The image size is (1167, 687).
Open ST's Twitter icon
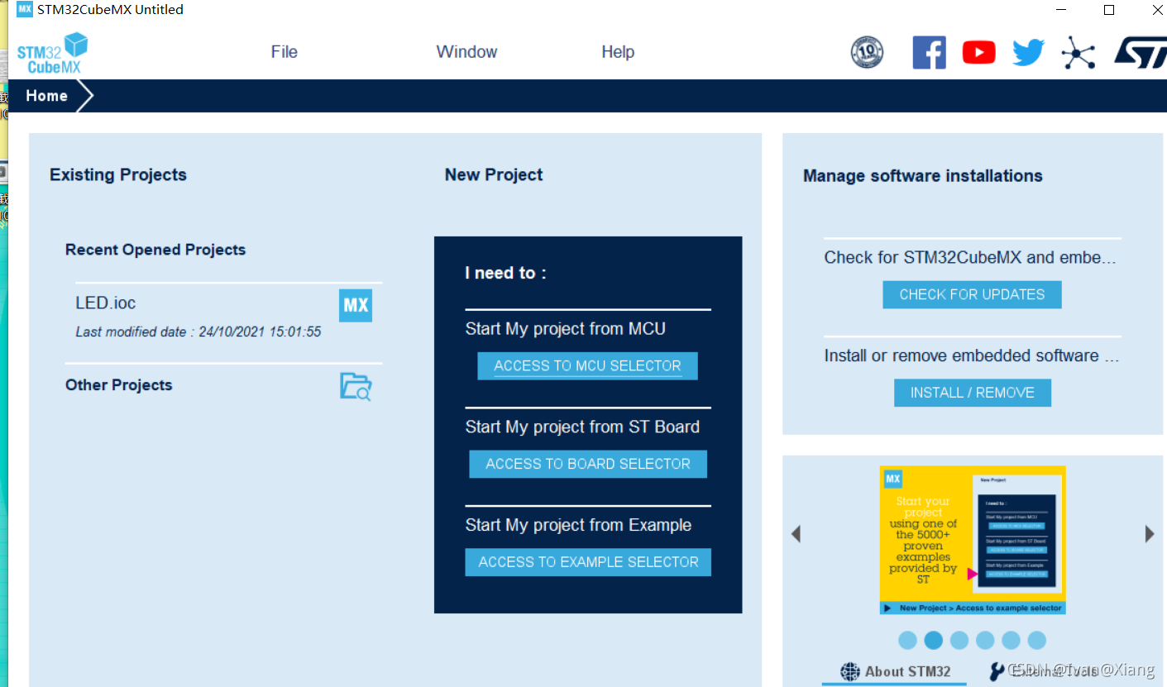click(1028, 53)
